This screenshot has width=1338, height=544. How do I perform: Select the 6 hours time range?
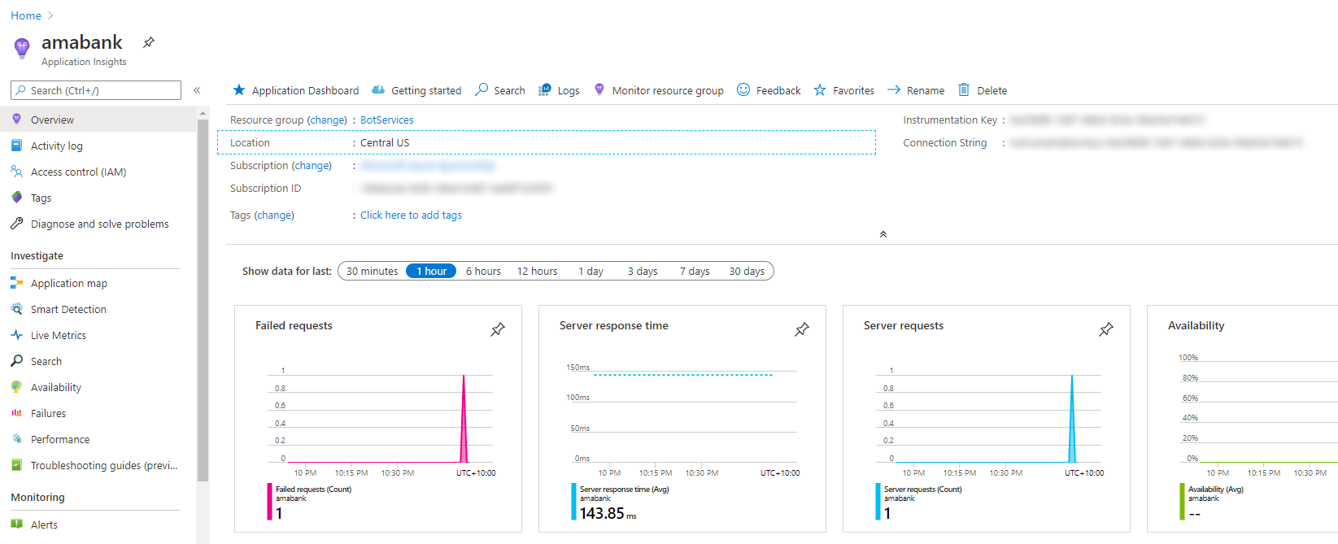tap(483, 271)
